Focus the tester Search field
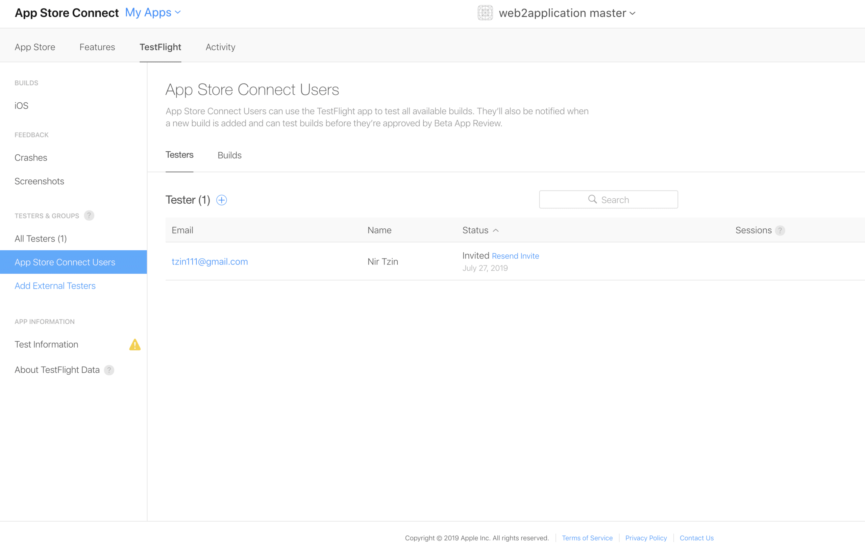 click(625, 200)
